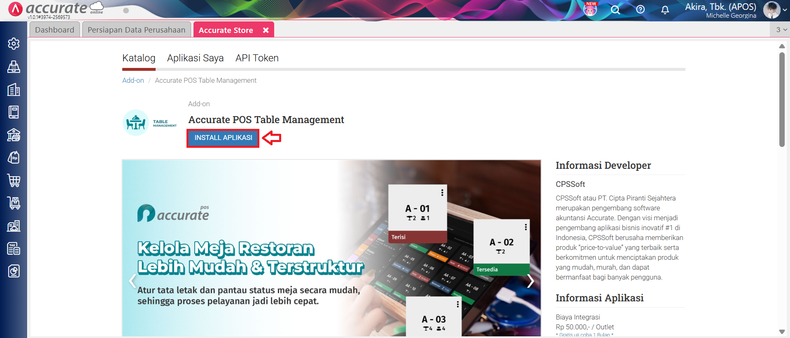Open the shopping cart sidebar icon
This screenshot has height=338, width=790.
14,180
